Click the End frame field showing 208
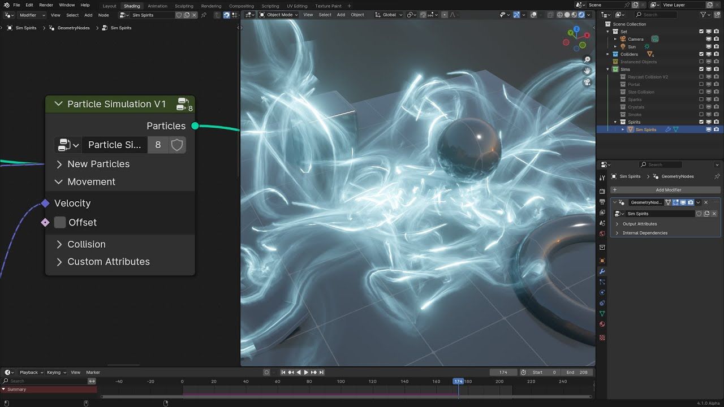724x407 pixels. pyautogui.click(x=577, y=372)
